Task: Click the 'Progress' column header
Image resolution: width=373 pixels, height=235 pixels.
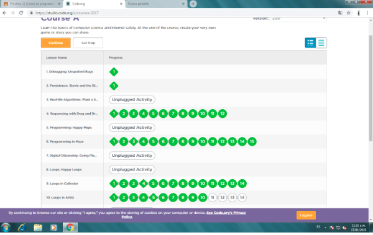Action: click(x=116, y=58)
